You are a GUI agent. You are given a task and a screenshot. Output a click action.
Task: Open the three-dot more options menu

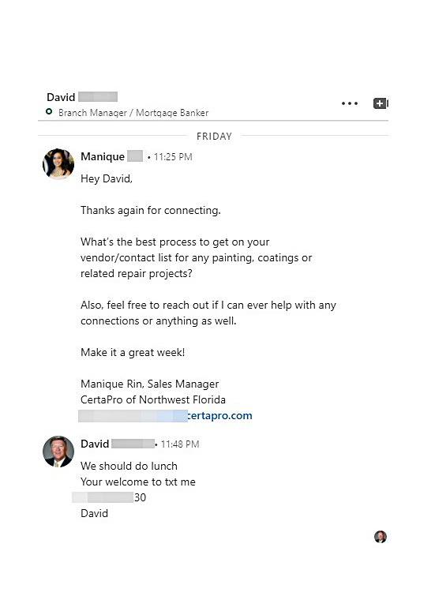(350, 103)
